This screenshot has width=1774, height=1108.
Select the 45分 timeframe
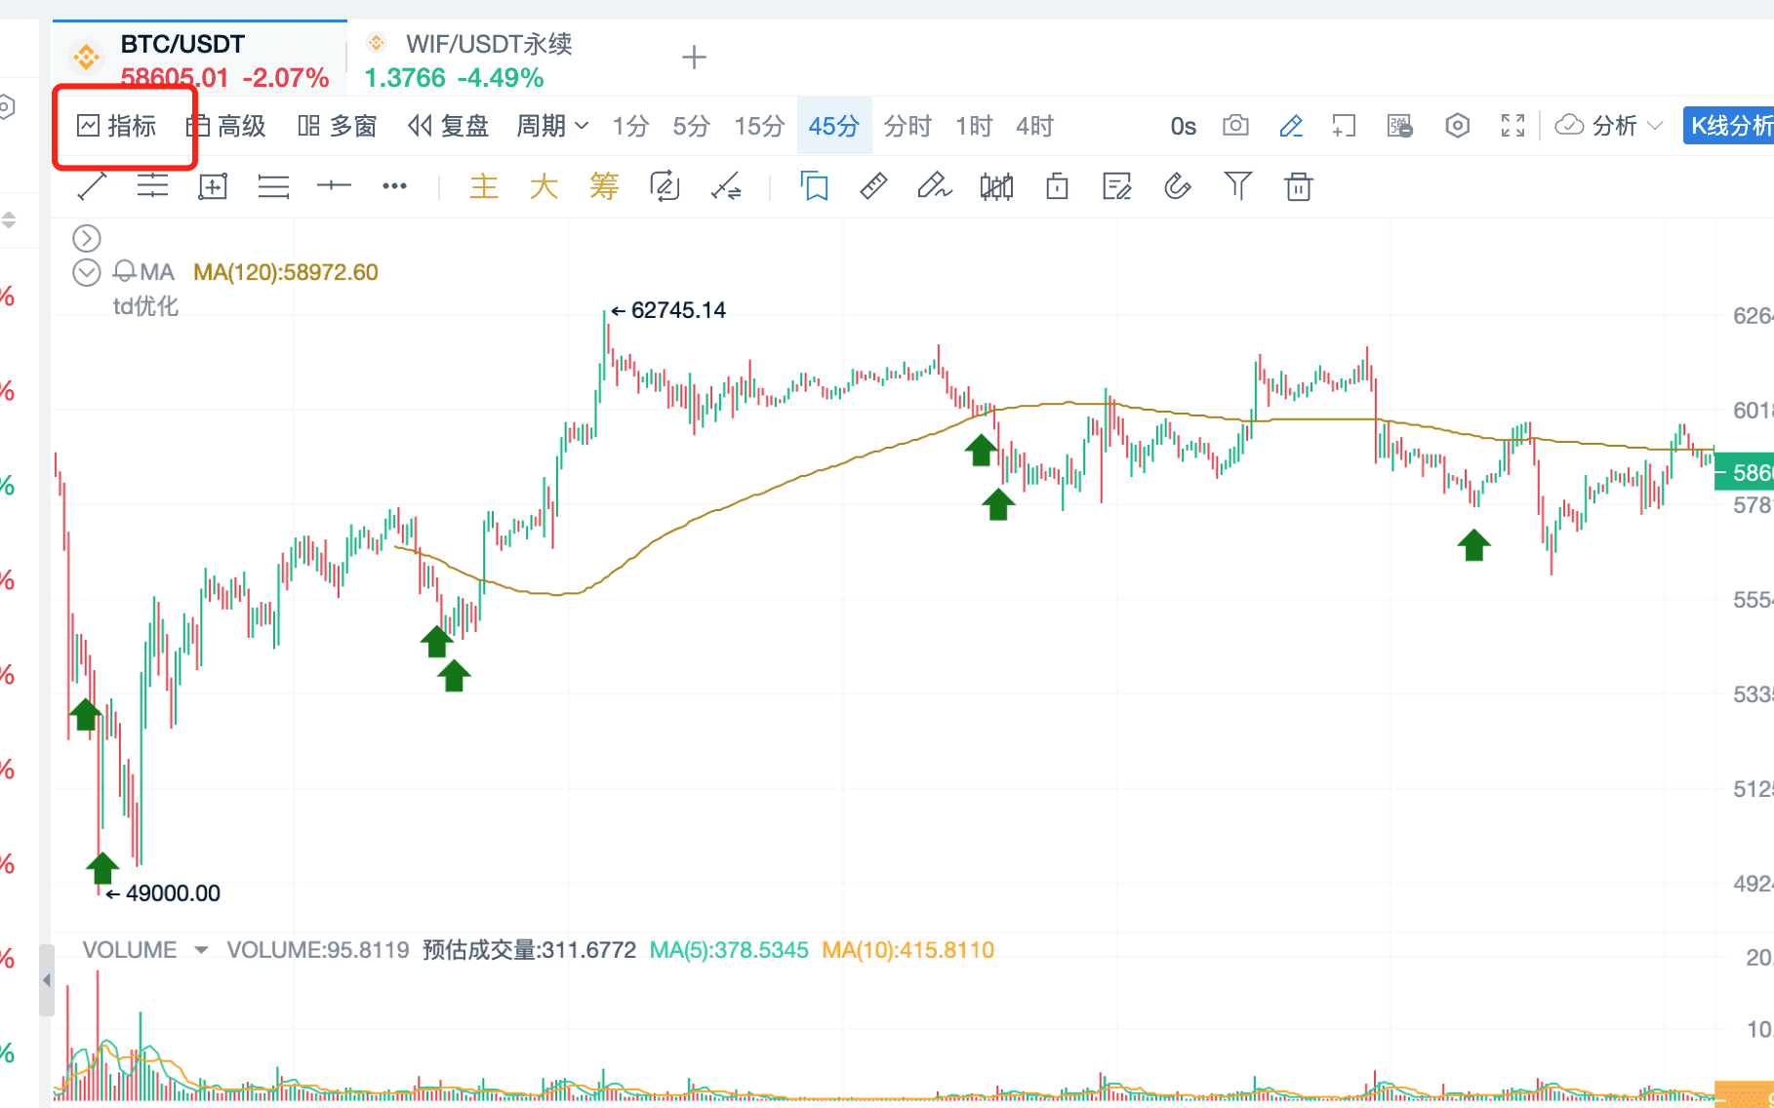(834, 126)
